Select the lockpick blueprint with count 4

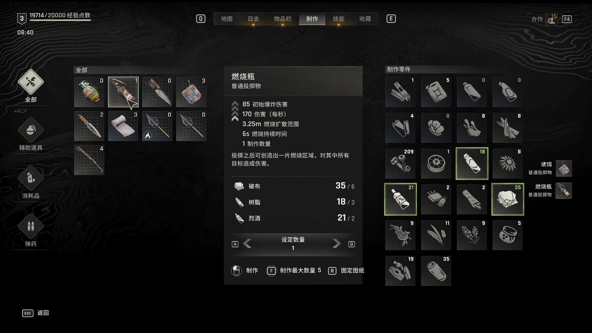point(89,160)
